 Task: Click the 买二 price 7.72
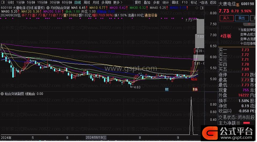pos(245,55)
